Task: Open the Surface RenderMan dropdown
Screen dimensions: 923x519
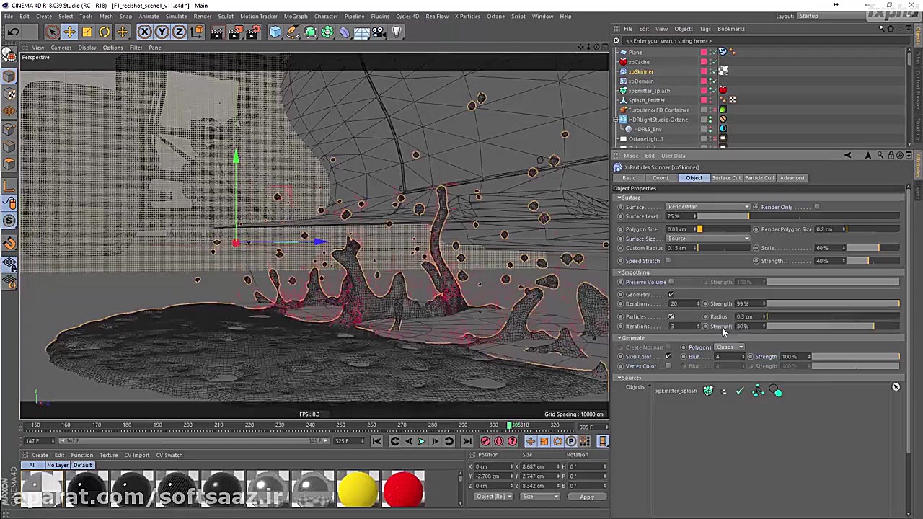Action: click(x=707, y=207)
